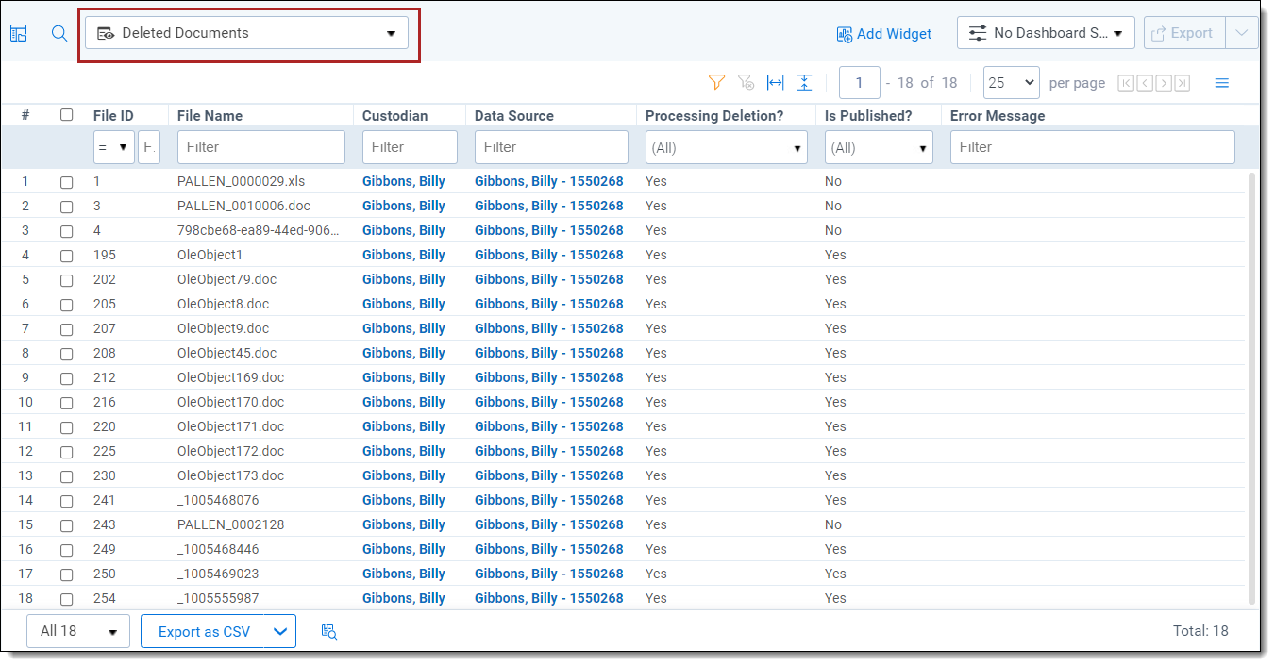Click the clear all filters icon
1275x666 pixels.
pyautogui.click(x=746, y=83)
